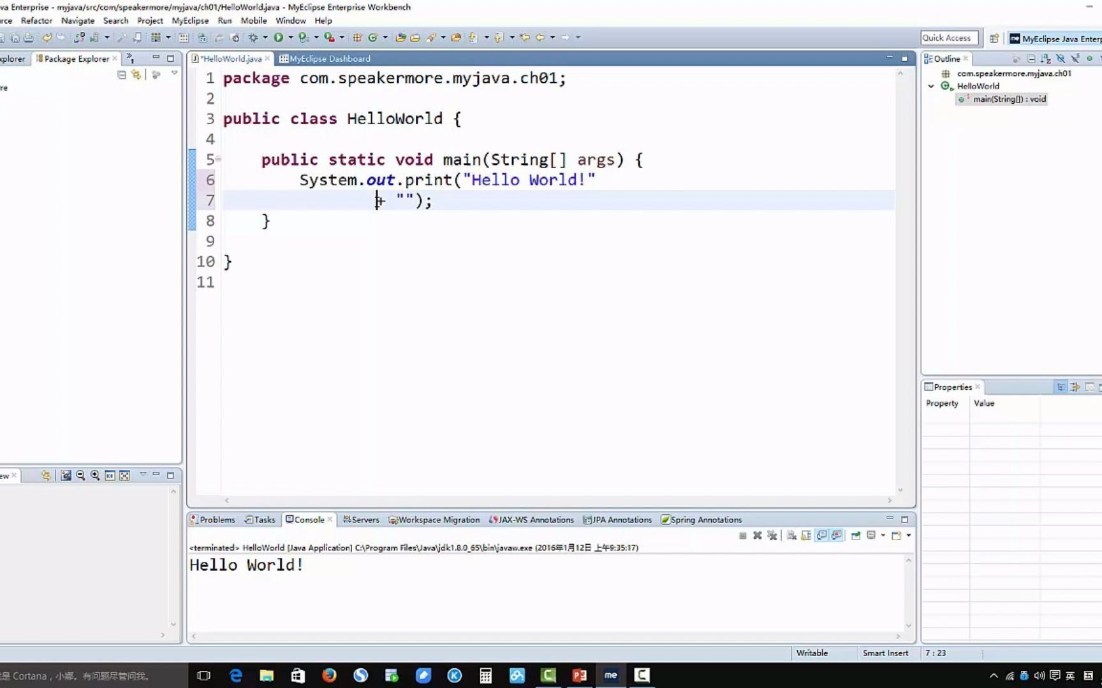This screenshot has height=688, width=1102.
Task: Click the Last Edit Location toolbar icon
Action: coord(524,38)
